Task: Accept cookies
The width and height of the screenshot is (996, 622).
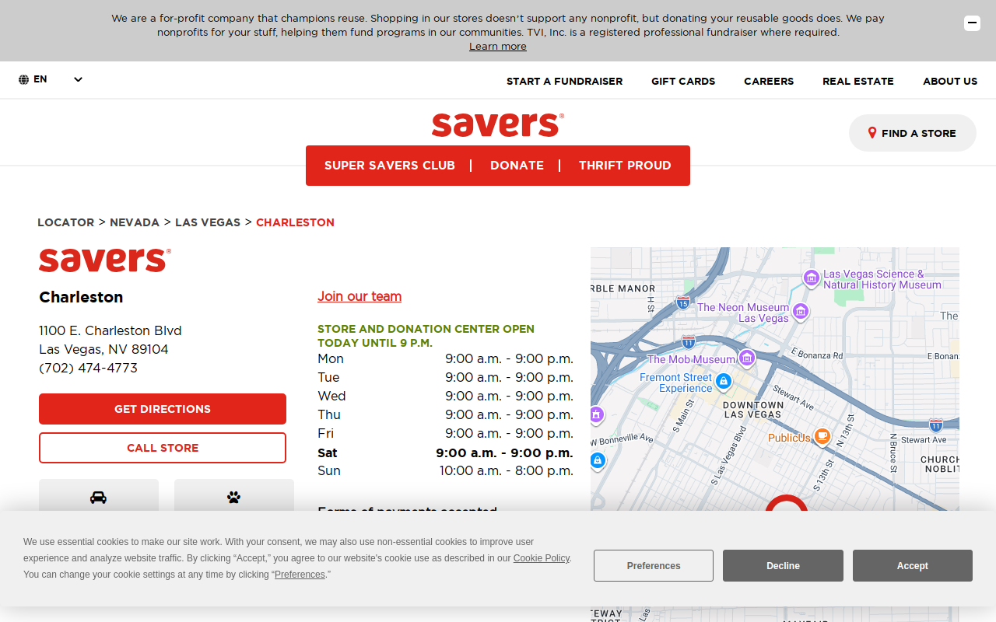Action: pyautogui.click(x=912, y=565)
